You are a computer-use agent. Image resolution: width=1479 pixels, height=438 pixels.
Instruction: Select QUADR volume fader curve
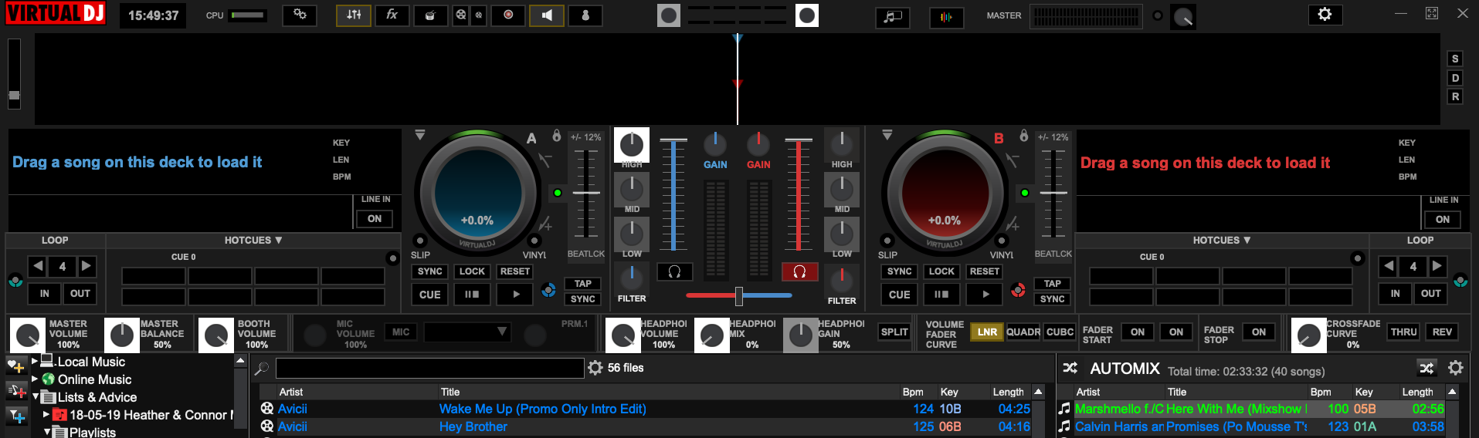coord(1023,332)
